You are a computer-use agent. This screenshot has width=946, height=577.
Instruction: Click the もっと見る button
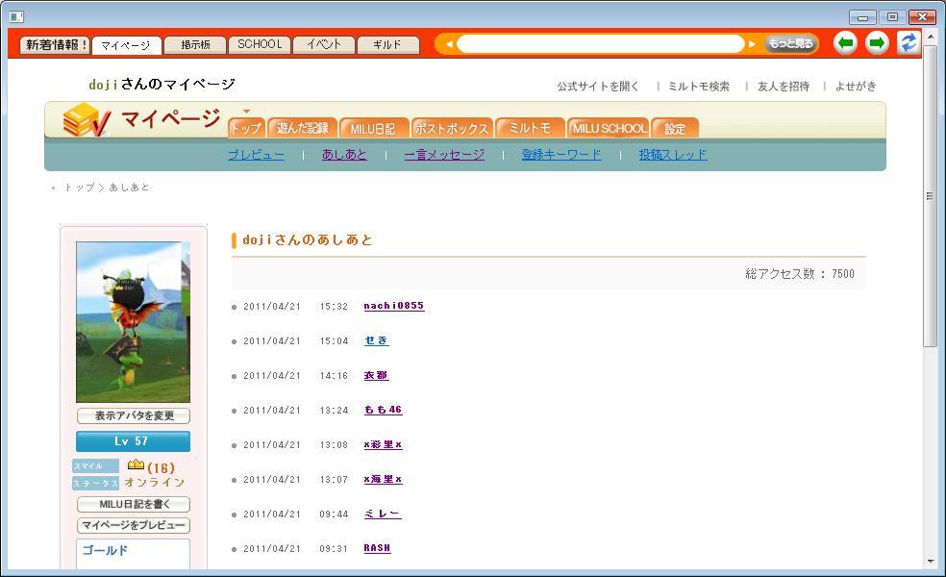(x=790, y=44)
